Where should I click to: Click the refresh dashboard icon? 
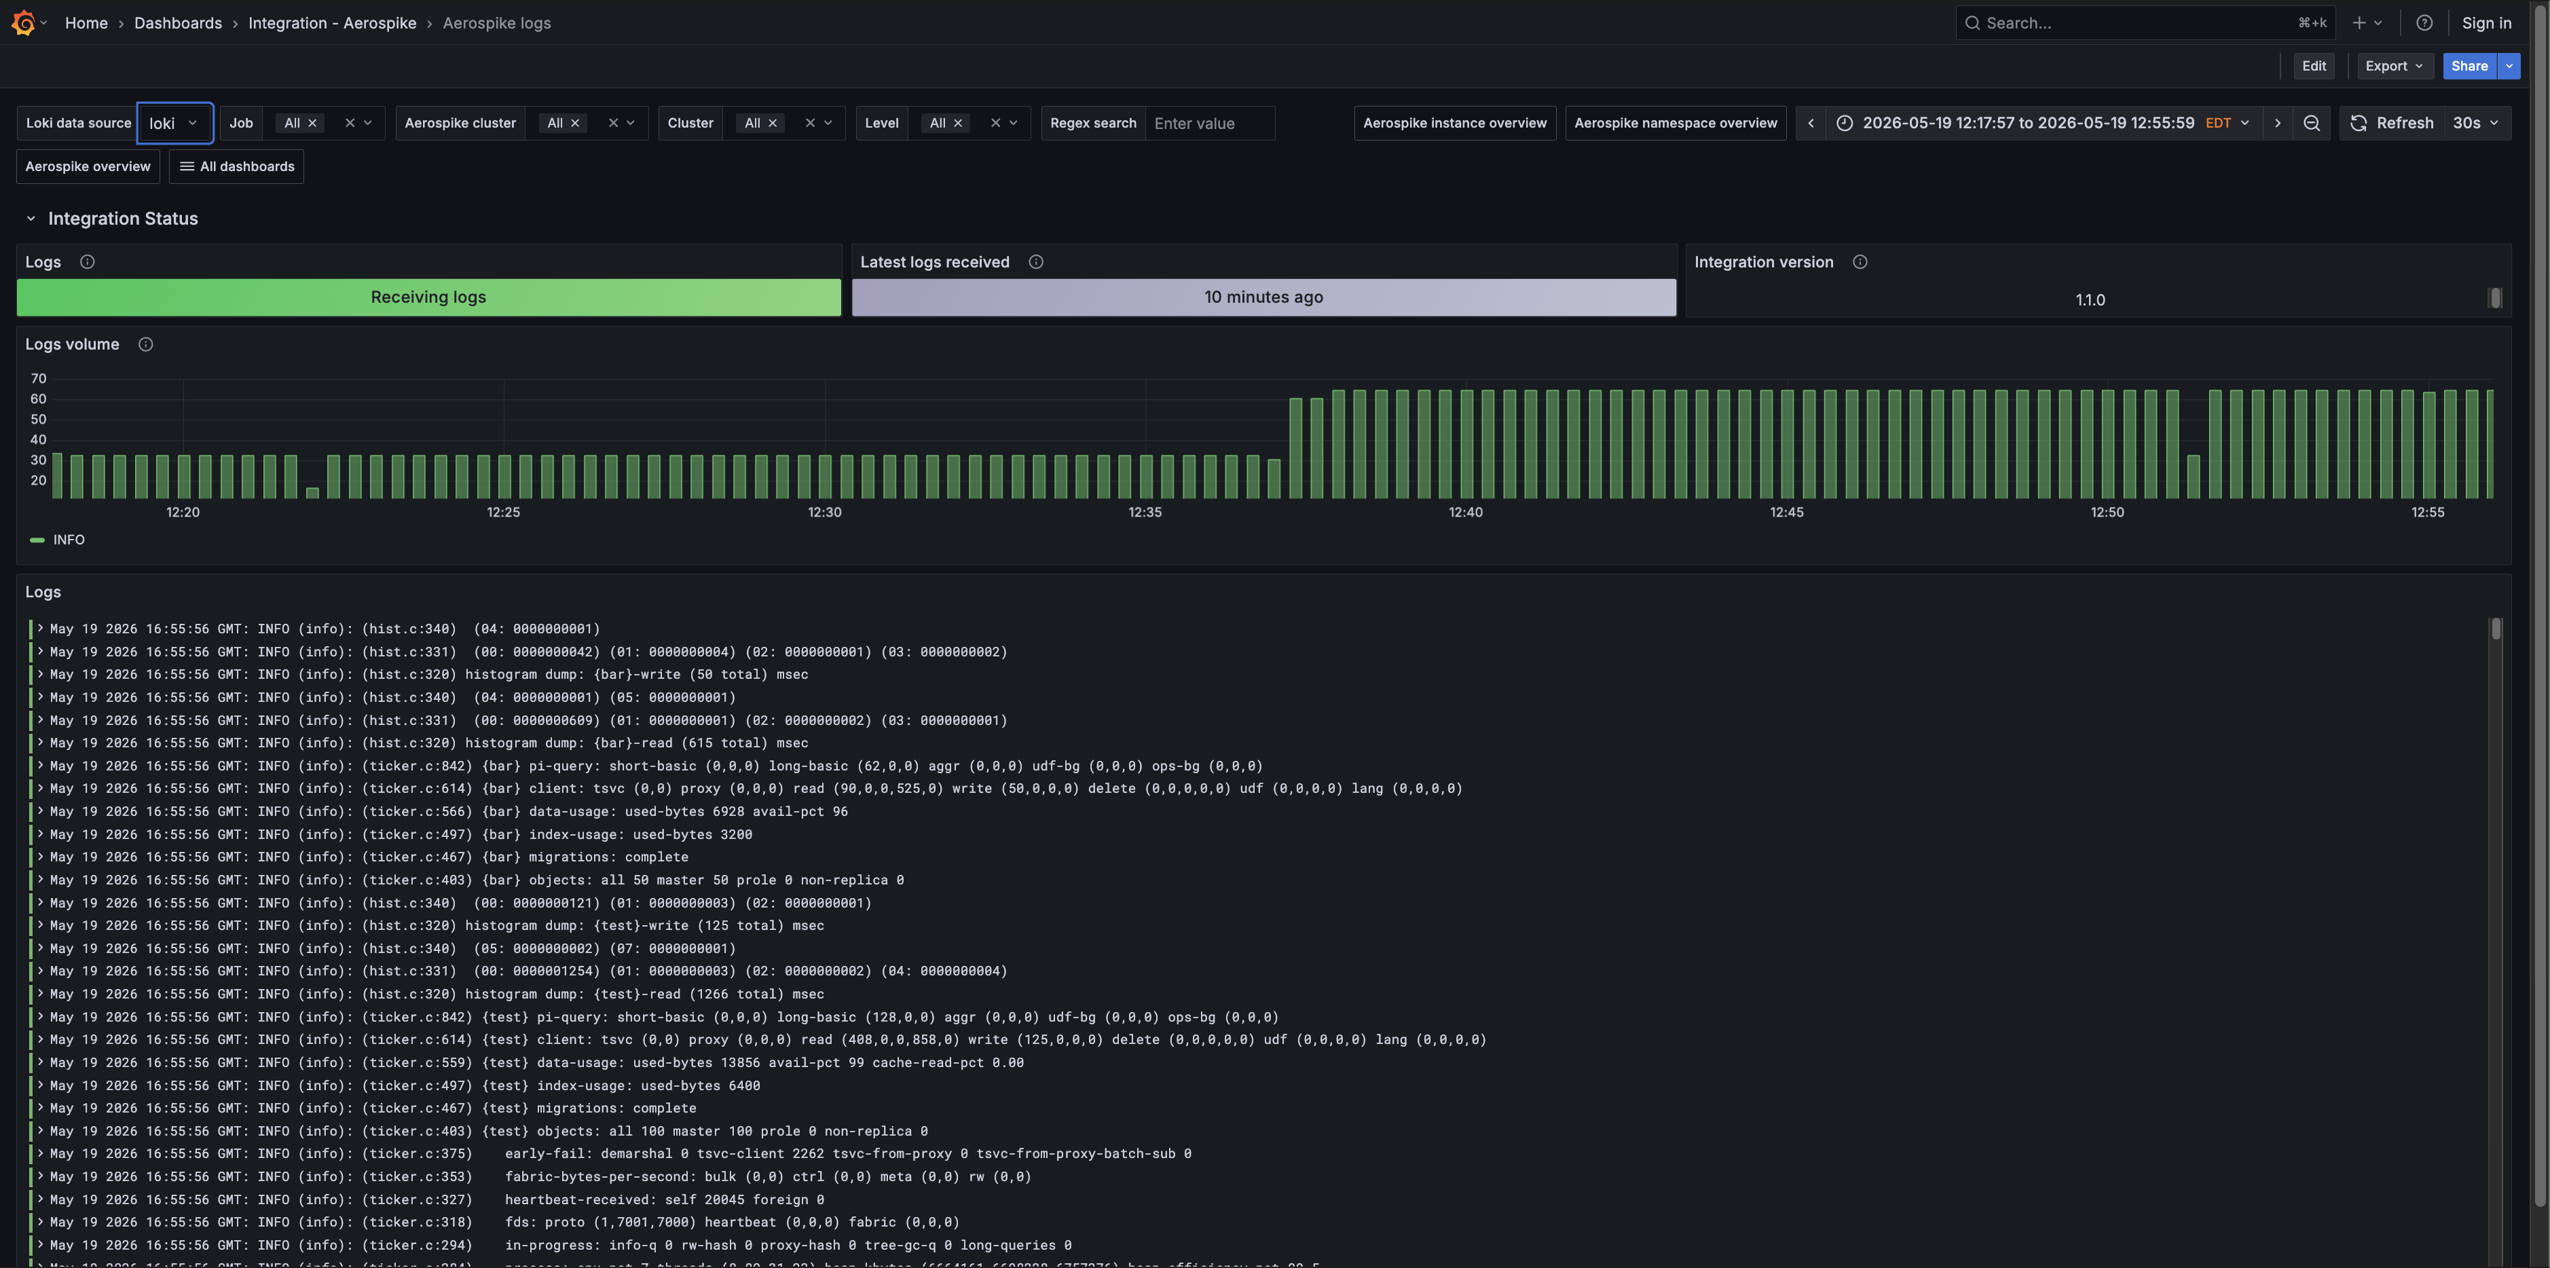pos(2359,123)
